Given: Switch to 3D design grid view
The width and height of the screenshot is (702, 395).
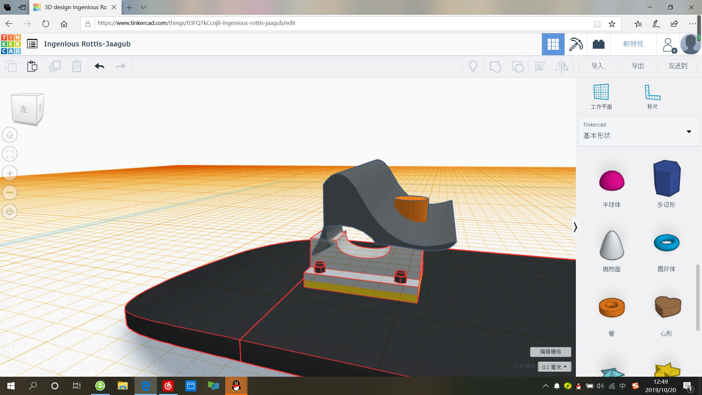Looking at the screenshot, I should (553, 44).
